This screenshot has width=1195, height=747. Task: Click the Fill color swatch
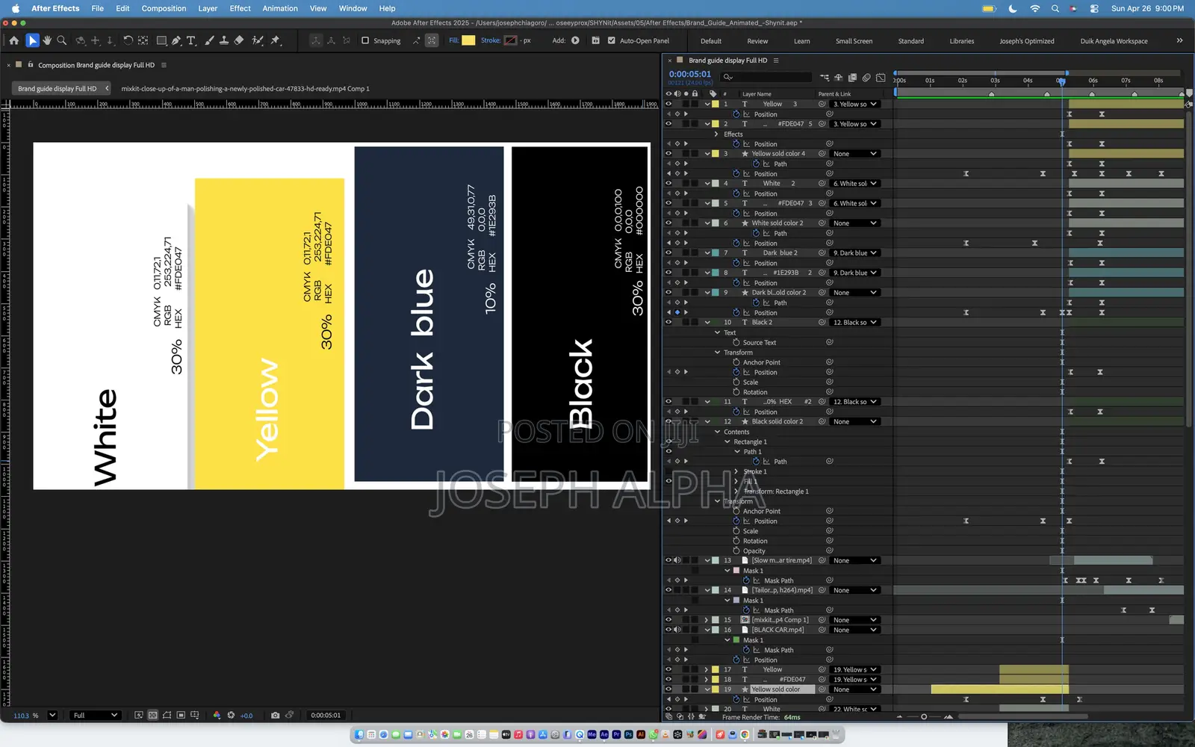468,40
